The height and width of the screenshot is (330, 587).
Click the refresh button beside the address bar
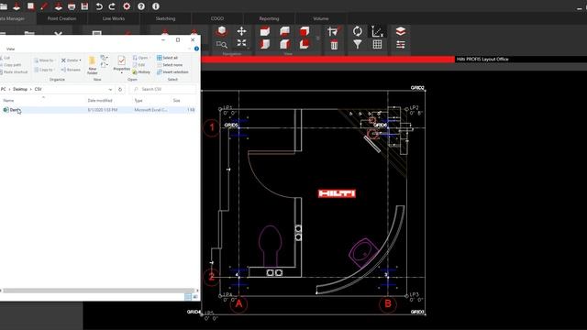(120, 89)
